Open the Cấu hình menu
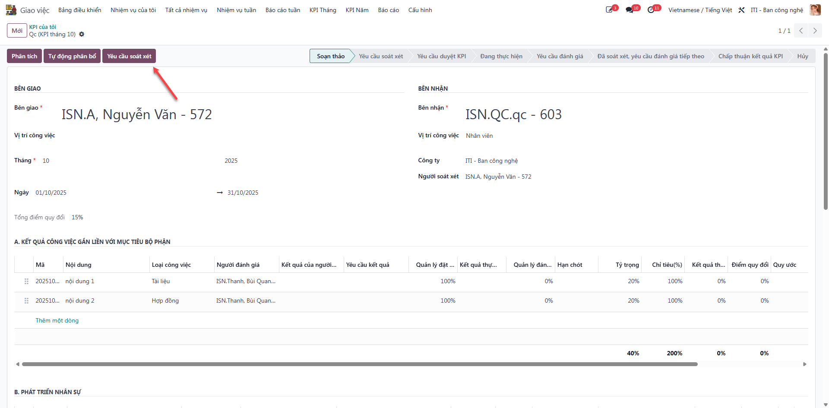The height and width of the screenshot is (408, 829). [420, 10]
